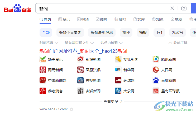Open the 新浪新闻 text link
The height and width of the screenshot is (114, 196).
pos(93,59)
